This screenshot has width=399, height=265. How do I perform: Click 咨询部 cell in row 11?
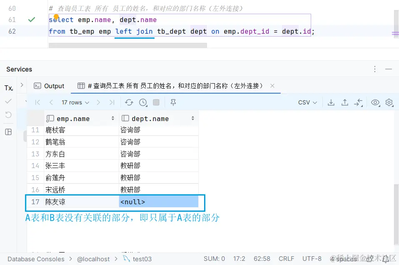point(159,130)
